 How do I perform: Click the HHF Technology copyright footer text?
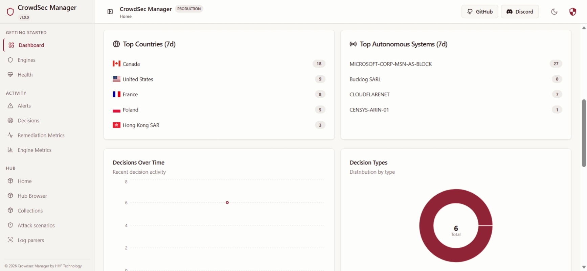click(x=43, y=266)
